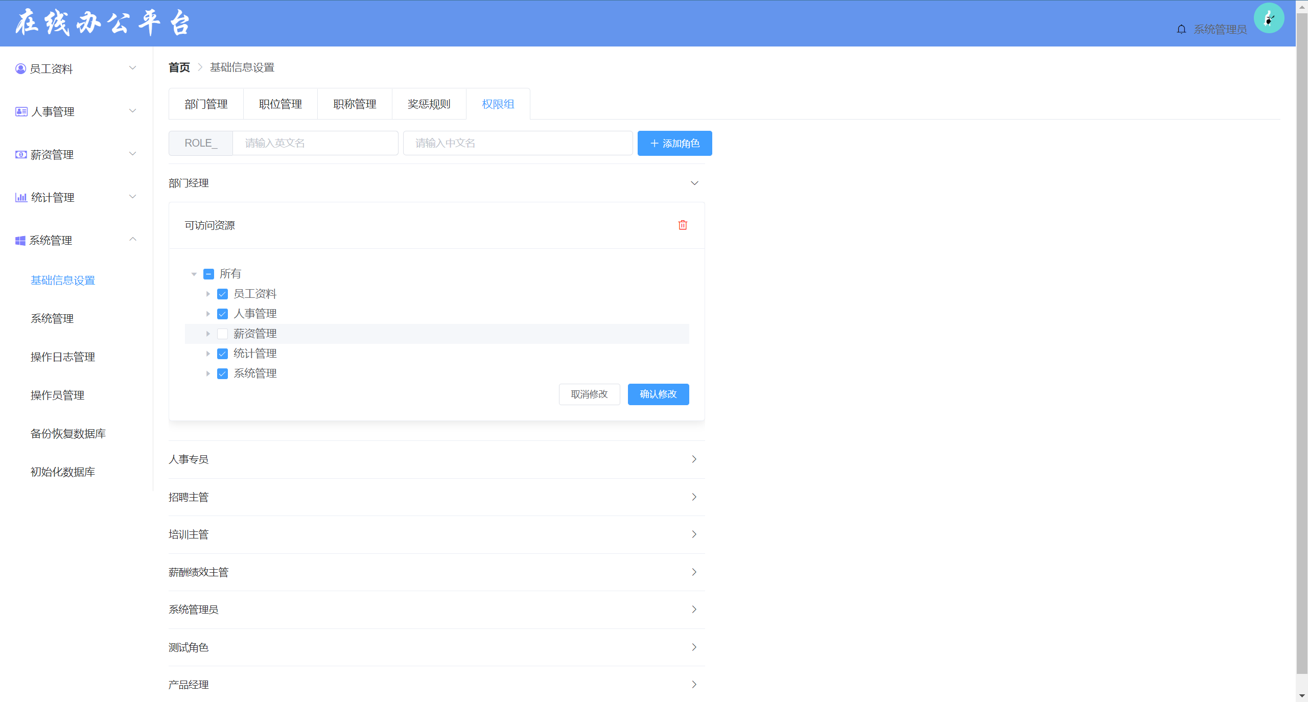Click the 确认修改 button
This screenshot has width=1308, height=702.
658,394
